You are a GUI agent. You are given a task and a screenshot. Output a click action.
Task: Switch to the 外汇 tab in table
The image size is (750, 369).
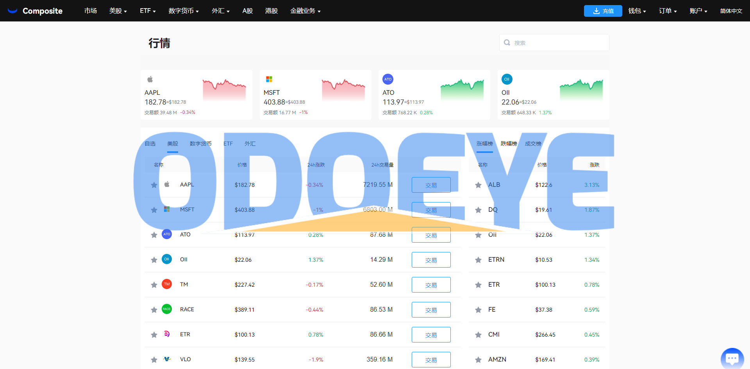[x=250, y=144]
